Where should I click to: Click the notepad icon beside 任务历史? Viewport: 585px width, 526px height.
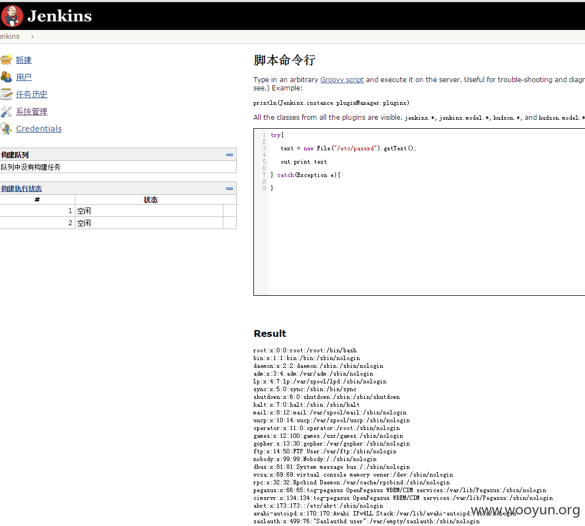[x=6, y=94]
